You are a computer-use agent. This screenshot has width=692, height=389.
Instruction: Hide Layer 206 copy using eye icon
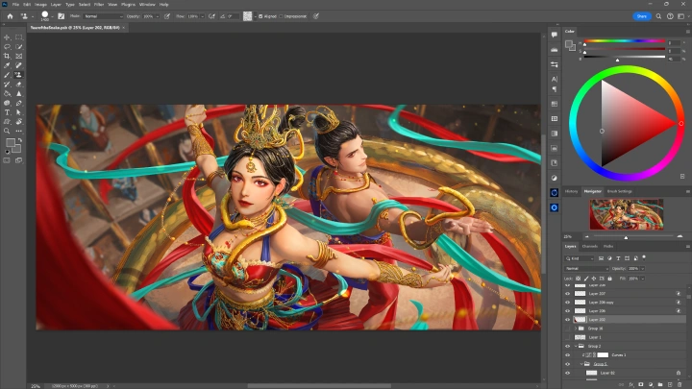pos(568,303)
